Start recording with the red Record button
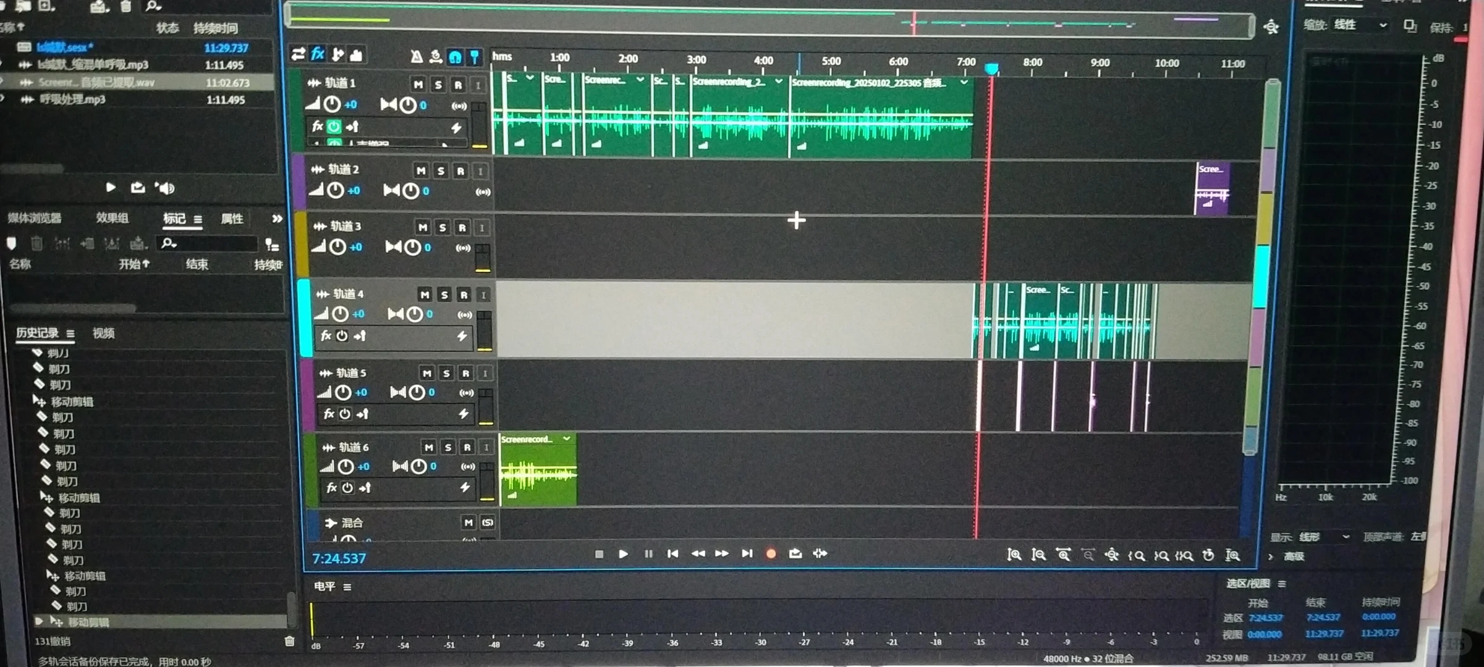The width and height of the screenshot is (1484, 667). [771, 554]
